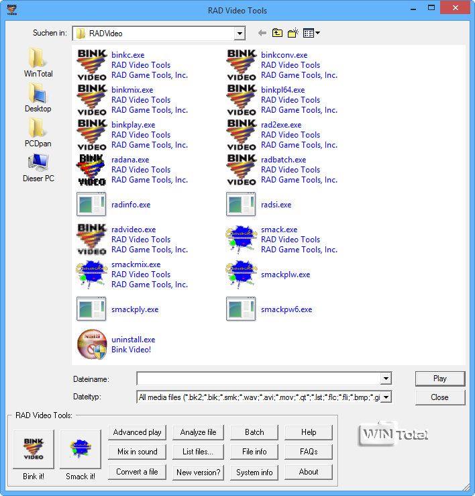Click the radsi.exe window icon
Viewport: 475px width, 496px height.
(x=241, y=204)
